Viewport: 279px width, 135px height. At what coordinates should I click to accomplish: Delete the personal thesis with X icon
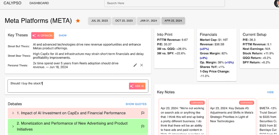pyautogui.click(x=141, y=65)
